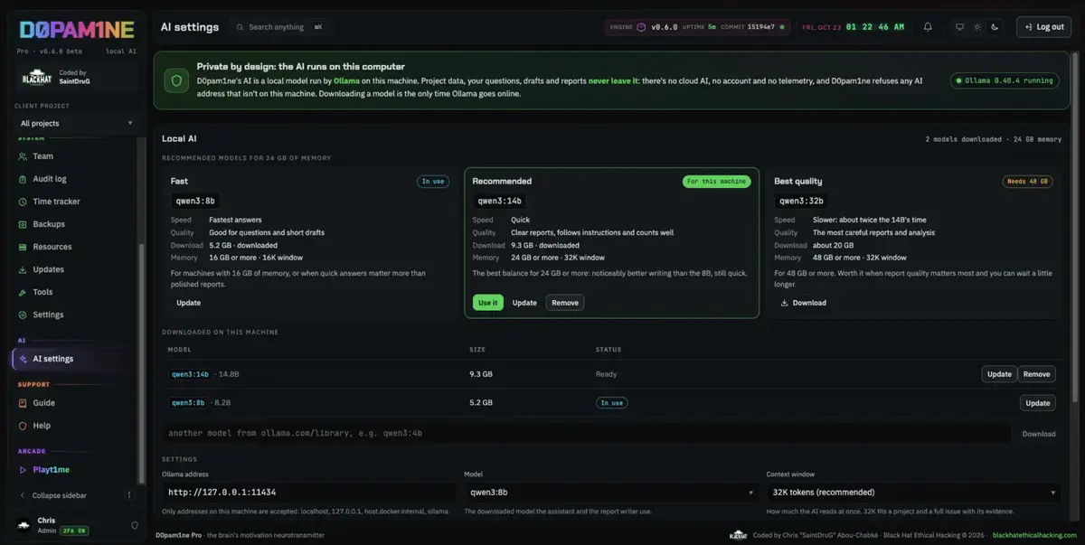1085x545 pixels.
Task: Open the Model dropdown showing qwen3:8b
Action: click(x=611, y=493)
